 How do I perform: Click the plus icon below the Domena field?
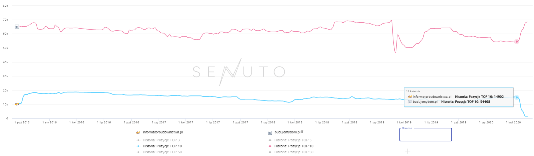[x=407, y=151]
